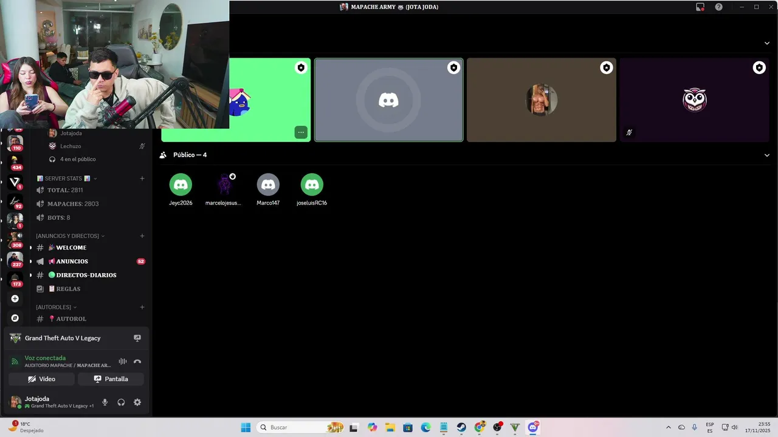The image size is (778, 437).
Task: Click Windows taskbar Buscar search box
Action: pos(300,427)
